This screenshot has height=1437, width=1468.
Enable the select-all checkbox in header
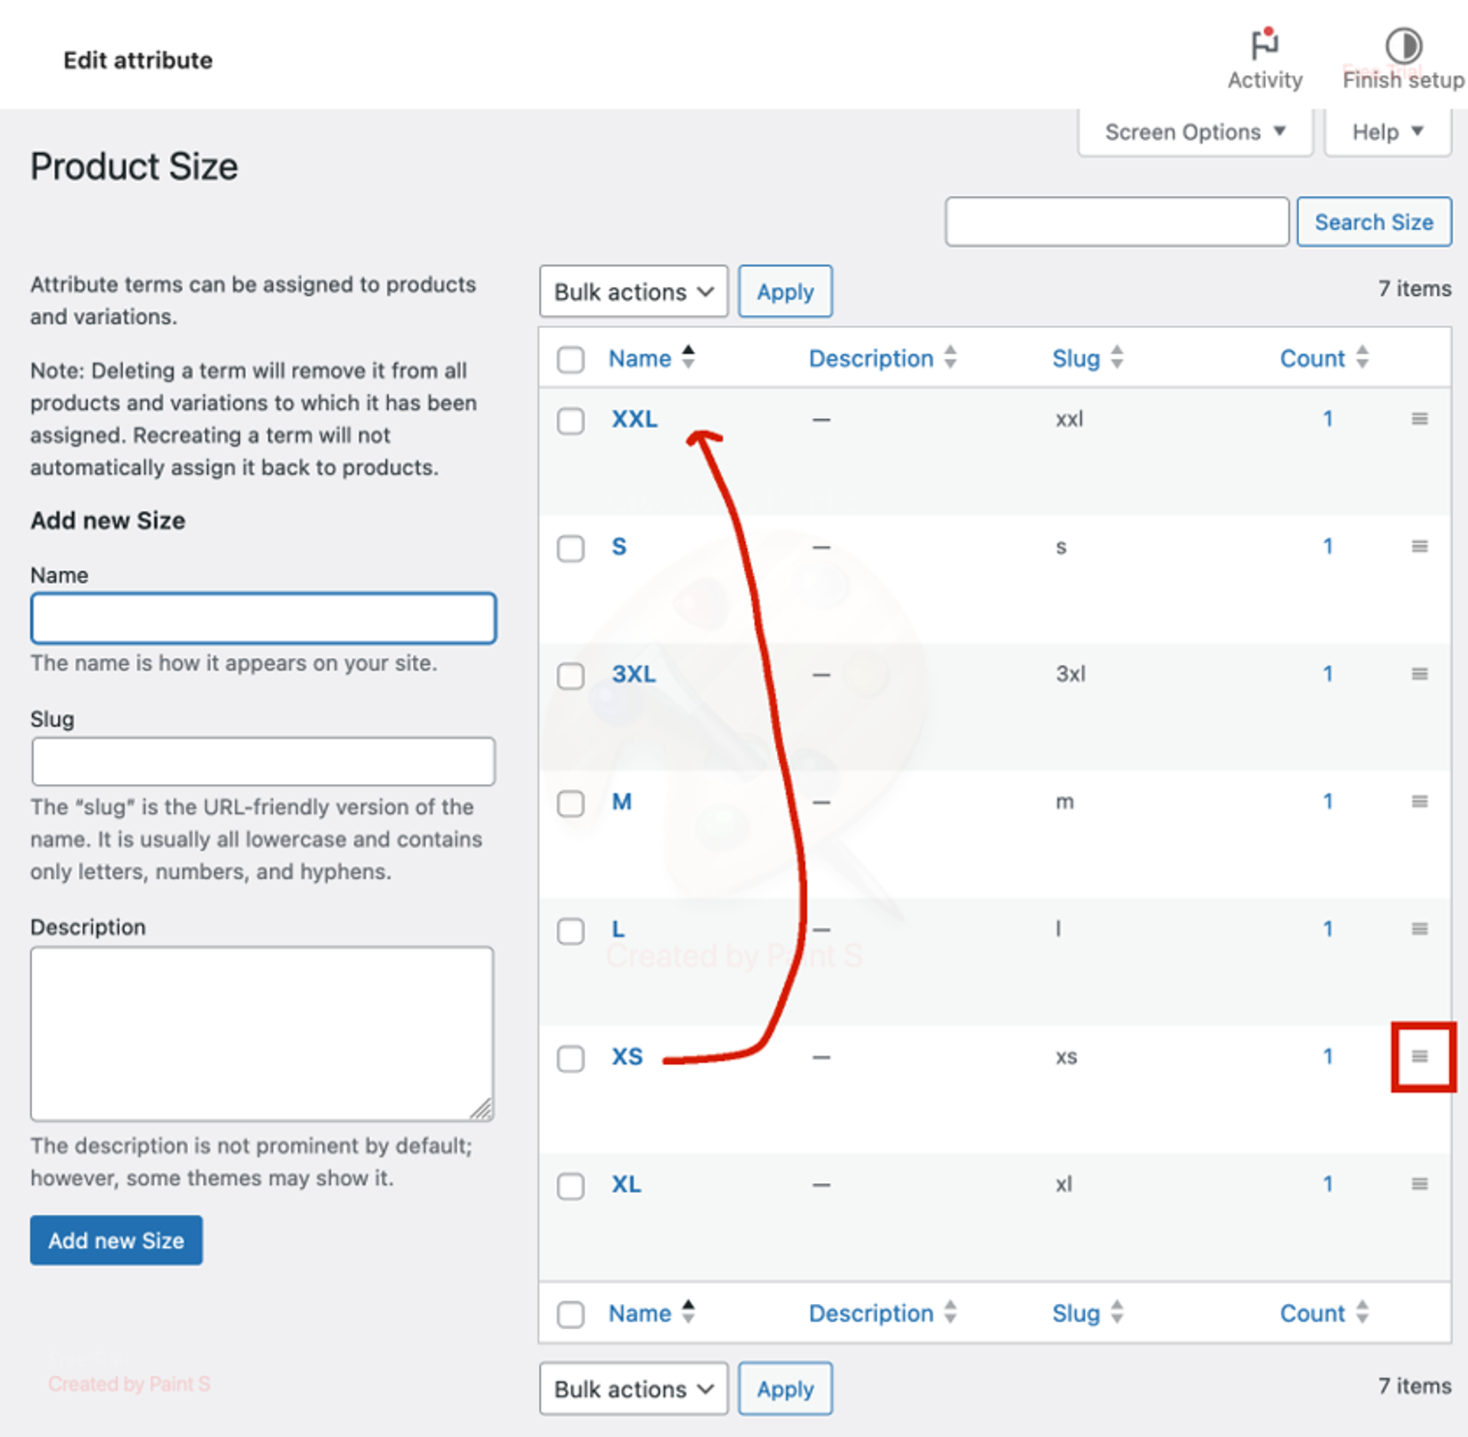572,358
